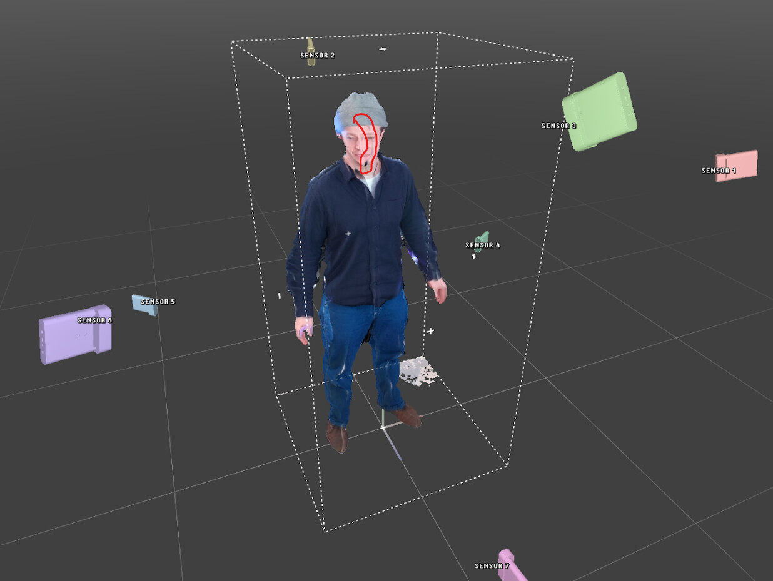773x581 pixels.
Task: Click the SENSOR 2 text label
Action: click(x=317, y=56)
